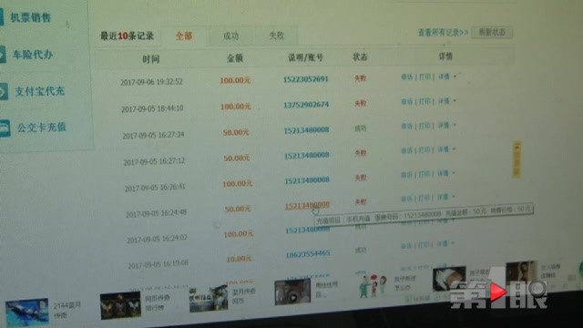Open account number 13752902674 link
The image size is (583, 328).
(306, 105)
